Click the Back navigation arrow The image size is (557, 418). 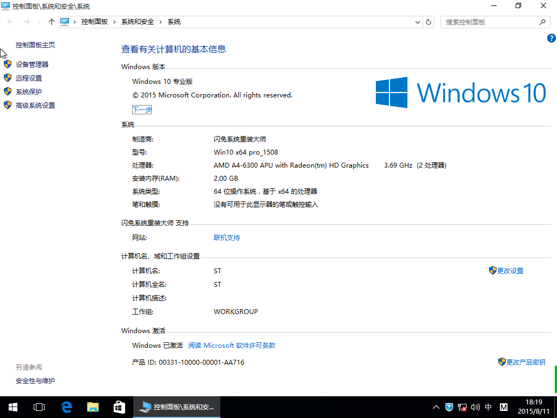[x=11, y=22]
